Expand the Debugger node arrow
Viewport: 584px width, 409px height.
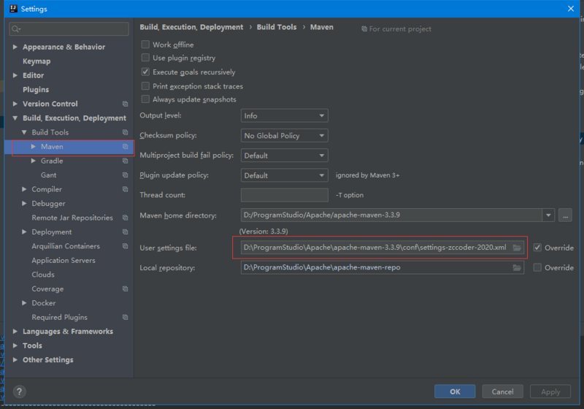tap(24, 203)
